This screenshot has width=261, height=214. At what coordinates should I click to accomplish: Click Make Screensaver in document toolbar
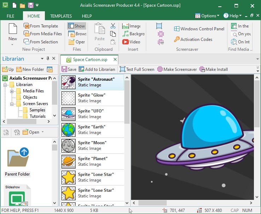tap(177, 69)
